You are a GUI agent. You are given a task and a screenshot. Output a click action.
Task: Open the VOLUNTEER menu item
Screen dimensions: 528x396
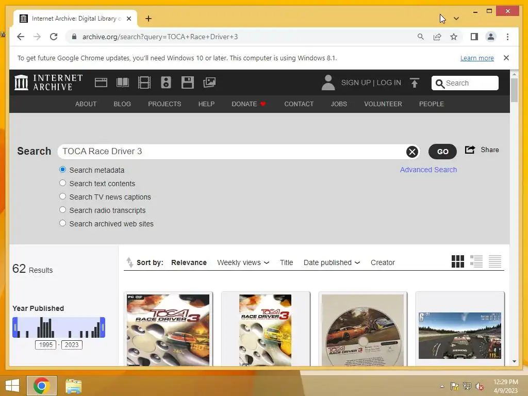pos(383,104)
